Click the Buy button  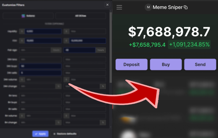(x=166, y=65)
